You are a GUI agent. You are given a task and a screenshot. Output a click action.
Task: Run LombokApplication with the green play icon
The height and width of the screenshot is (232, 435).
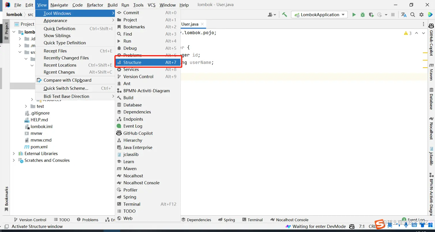(354, 15)
